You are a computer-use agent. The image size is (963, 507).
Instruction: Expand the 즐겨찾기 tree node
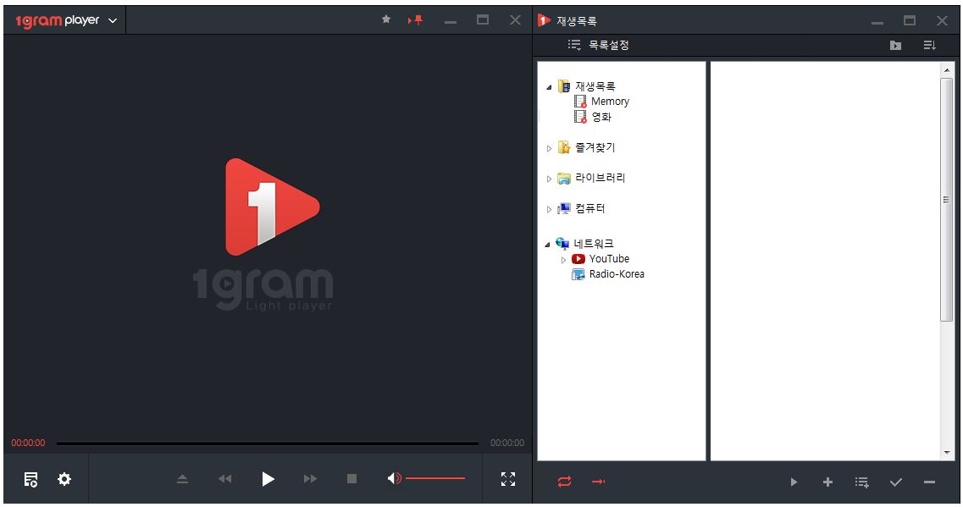point(549,148)
